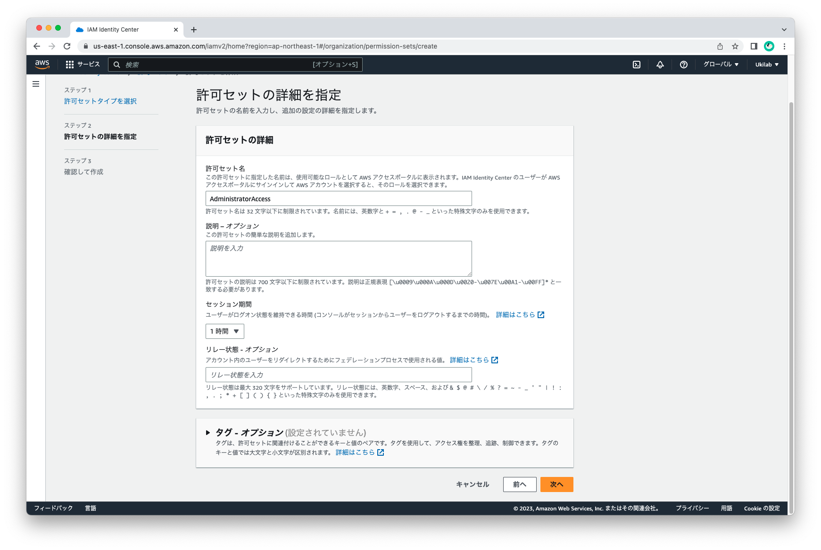Click the browser forward arrow
Viewport: 821px width, 550px height.
click(x=52, y=46)
